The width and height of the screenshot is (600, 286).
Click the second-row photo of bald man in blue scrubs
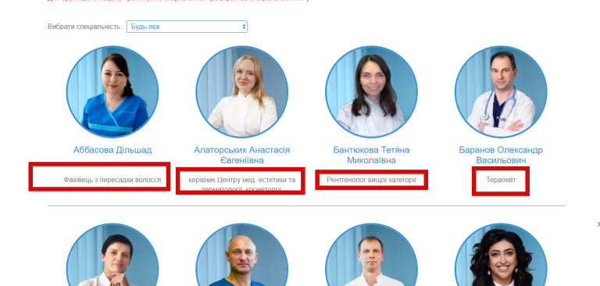click(242, 255)
